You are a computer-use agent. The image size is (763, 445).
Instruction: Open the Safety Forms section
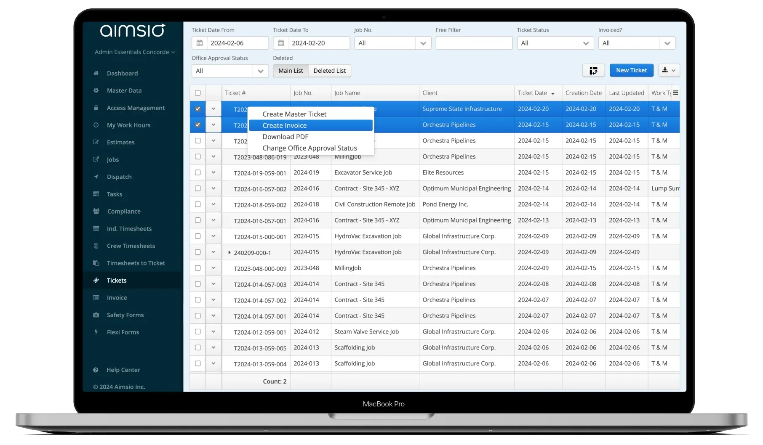(x=125, y=315)
